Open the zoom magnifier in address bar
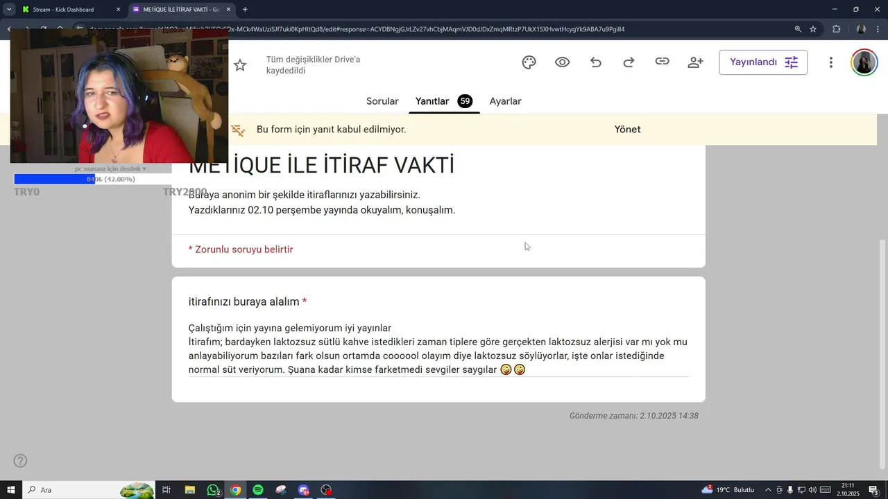The width and height of the screenshot is (888, 499). tap(798, 29)
